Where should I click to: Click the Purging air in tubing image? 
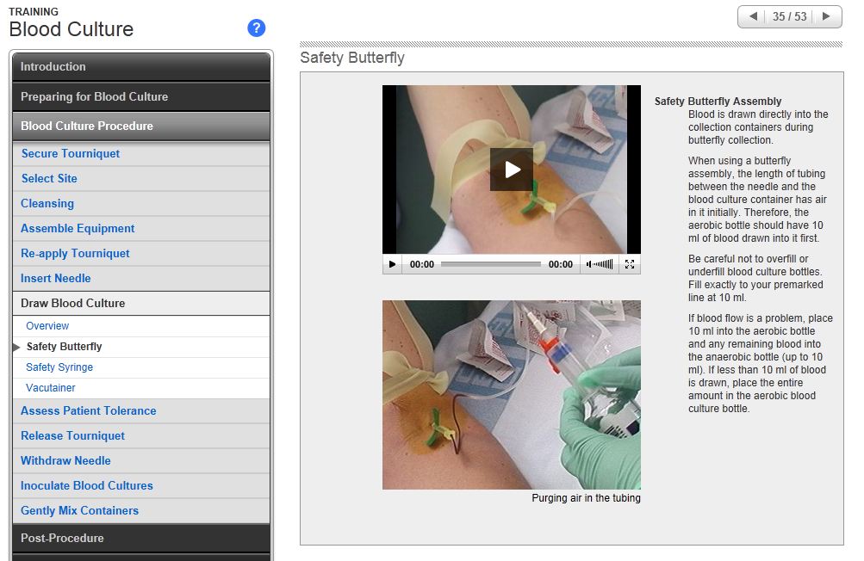click(x=511, y=394)
